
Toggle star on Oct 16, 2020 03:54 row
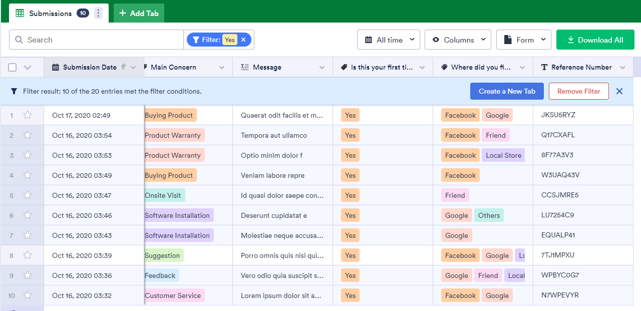28,135
